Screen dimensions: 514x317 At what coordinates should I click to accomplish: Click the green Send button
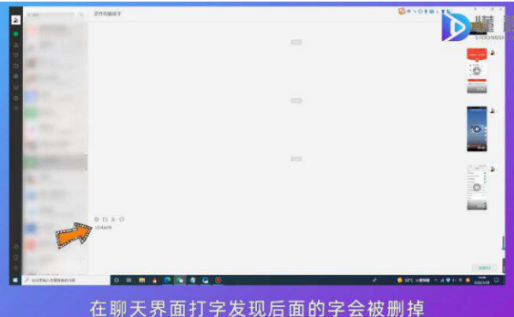(x=485, y=267)
